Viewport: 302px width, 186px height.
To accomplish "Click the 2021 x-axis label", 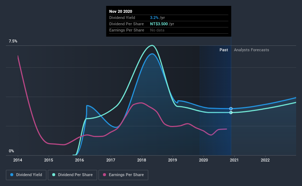I will [x=234, y=160].
